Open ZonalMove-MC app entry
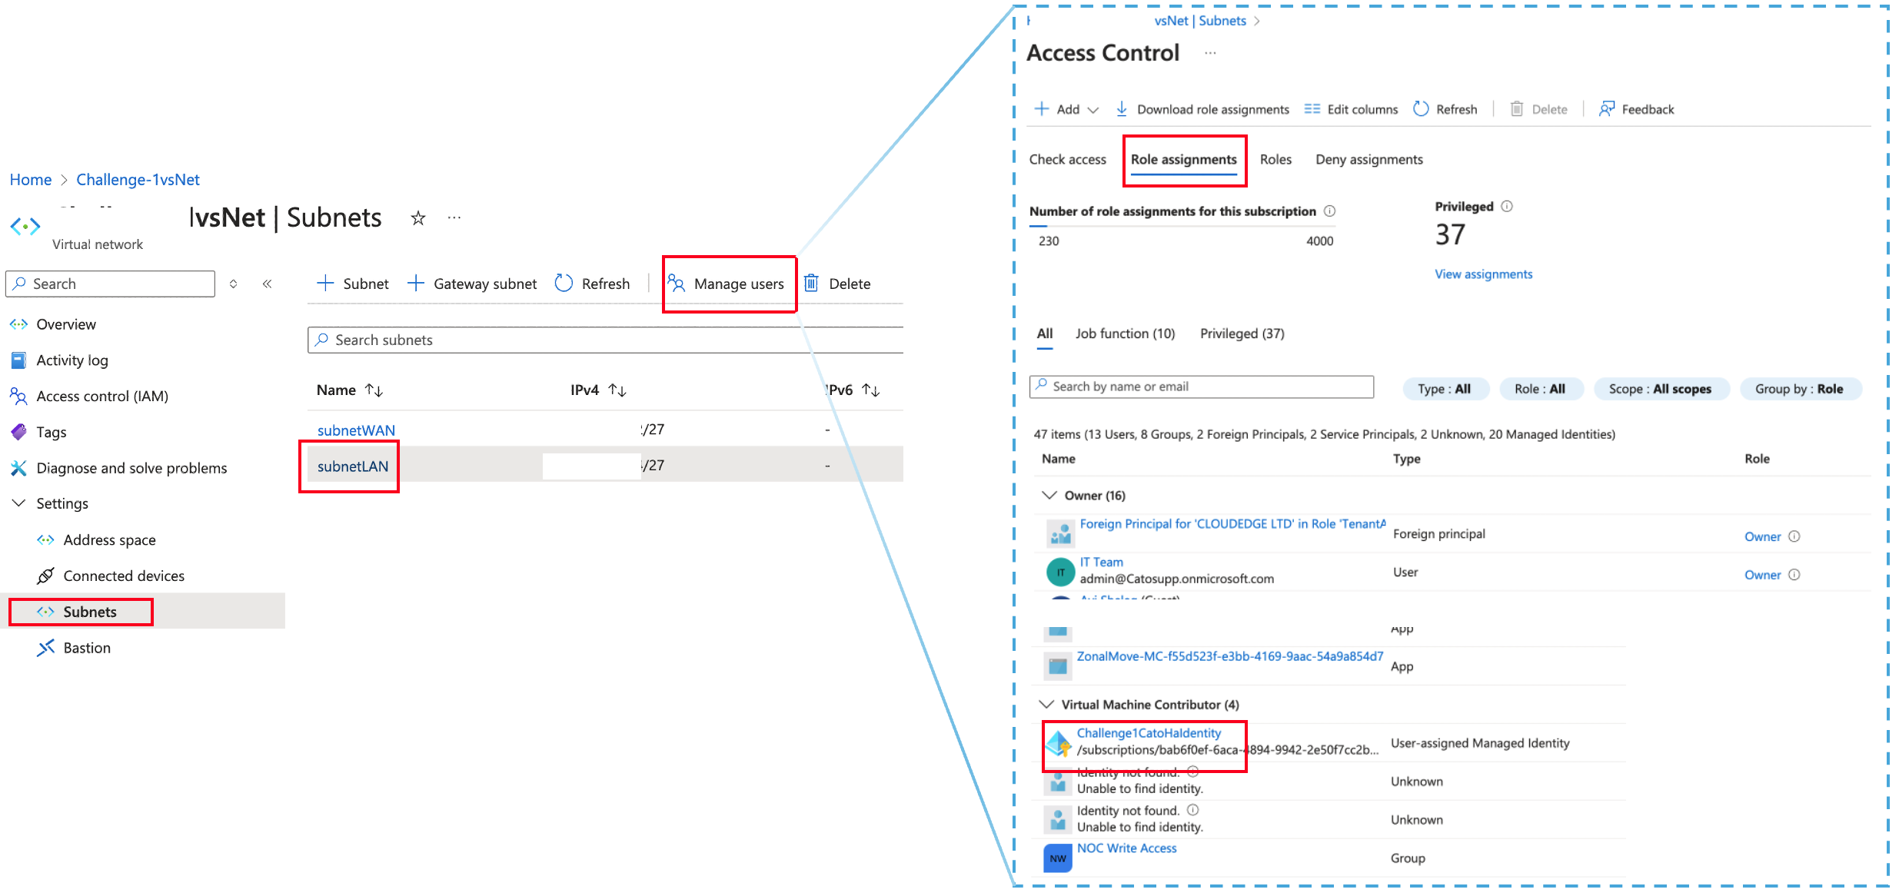The height and width of the screenshot is (896, 1899). (x=1230, y=656)
